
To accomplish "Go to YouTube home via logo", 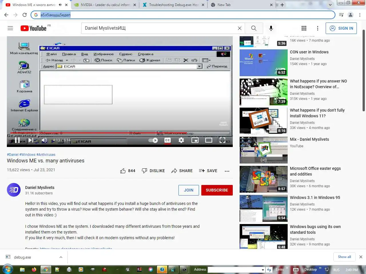I will pos(33,28).
